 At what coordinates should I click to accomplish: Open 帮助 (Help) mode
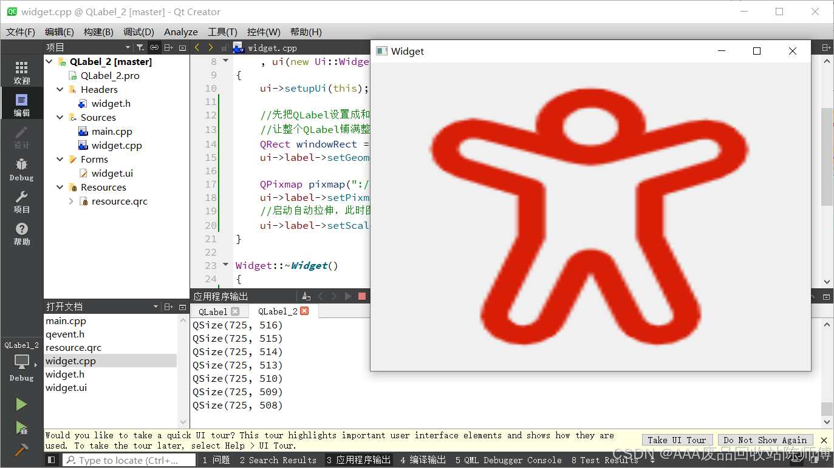tap(21, 234)
